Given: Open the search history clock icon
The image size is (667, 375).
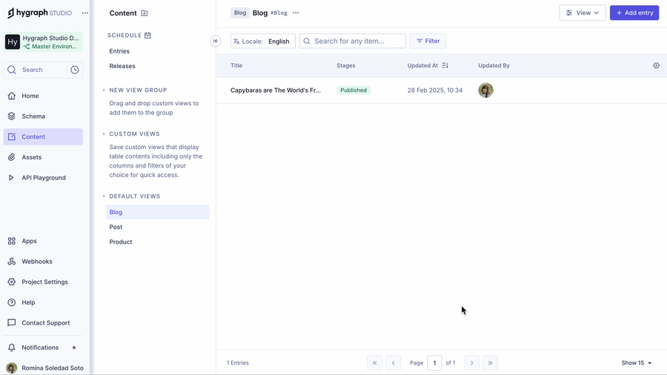Looking at the screenshot, I should point(75,70).
